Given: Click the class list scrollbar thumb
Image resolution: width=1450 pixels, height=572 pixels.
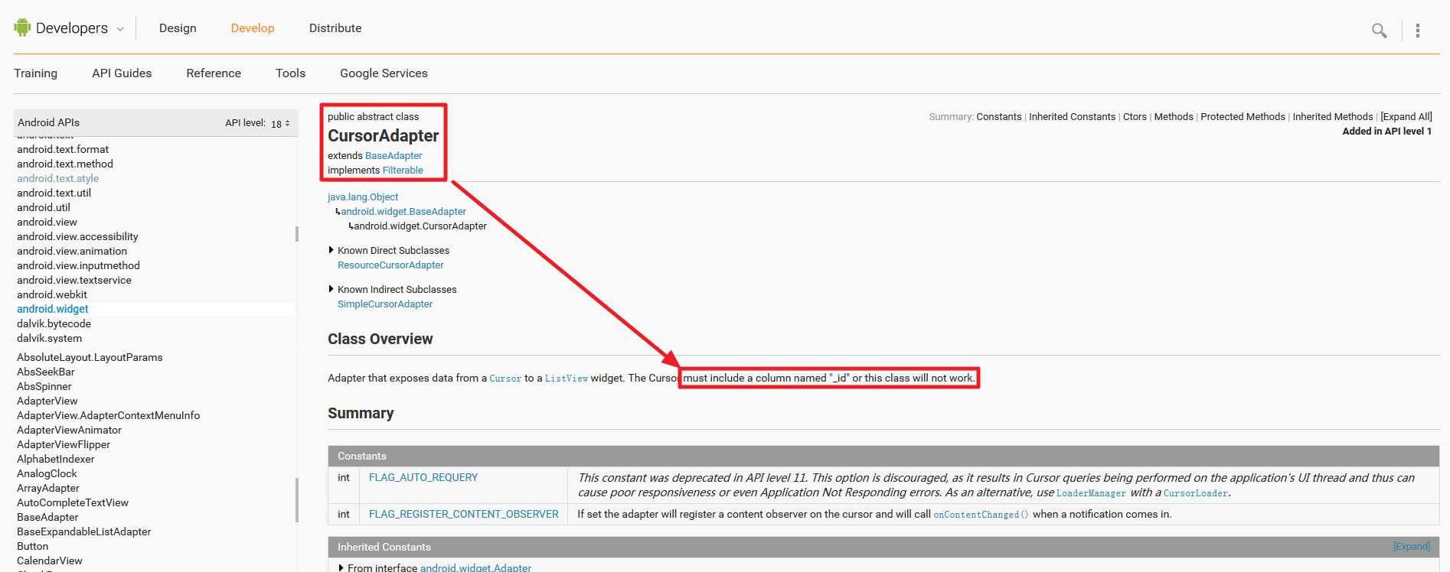Looking at the screenshot, I should [297, 500].
